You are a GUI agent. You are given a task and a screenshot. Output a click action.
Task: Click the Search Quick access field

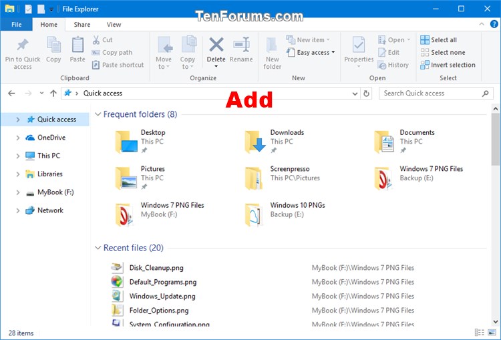click(x=436, y=94)
